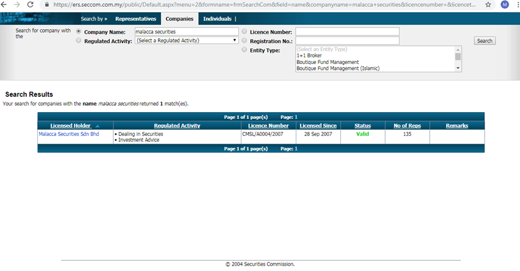
Task: Click the entity list scrollbar thumb
Action: [458, 57]
